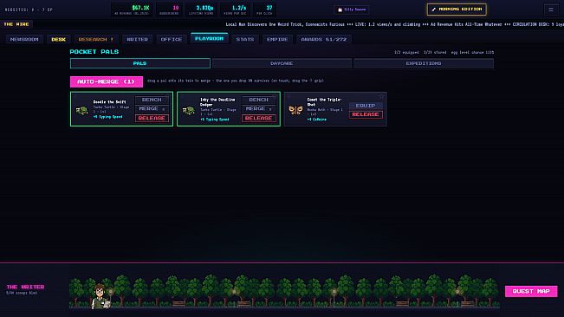Click The Writer label at bottom left
The image size is (564, 317).
[25, 287]
